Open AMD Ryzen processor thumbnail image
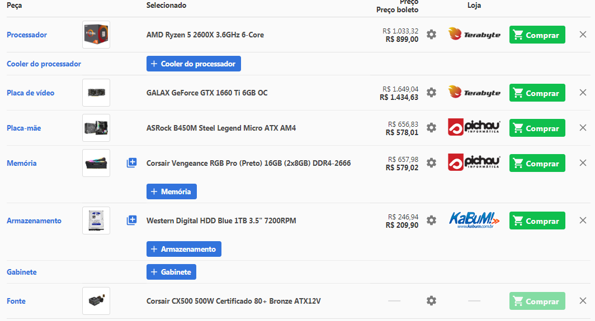 tap(96, 35)
